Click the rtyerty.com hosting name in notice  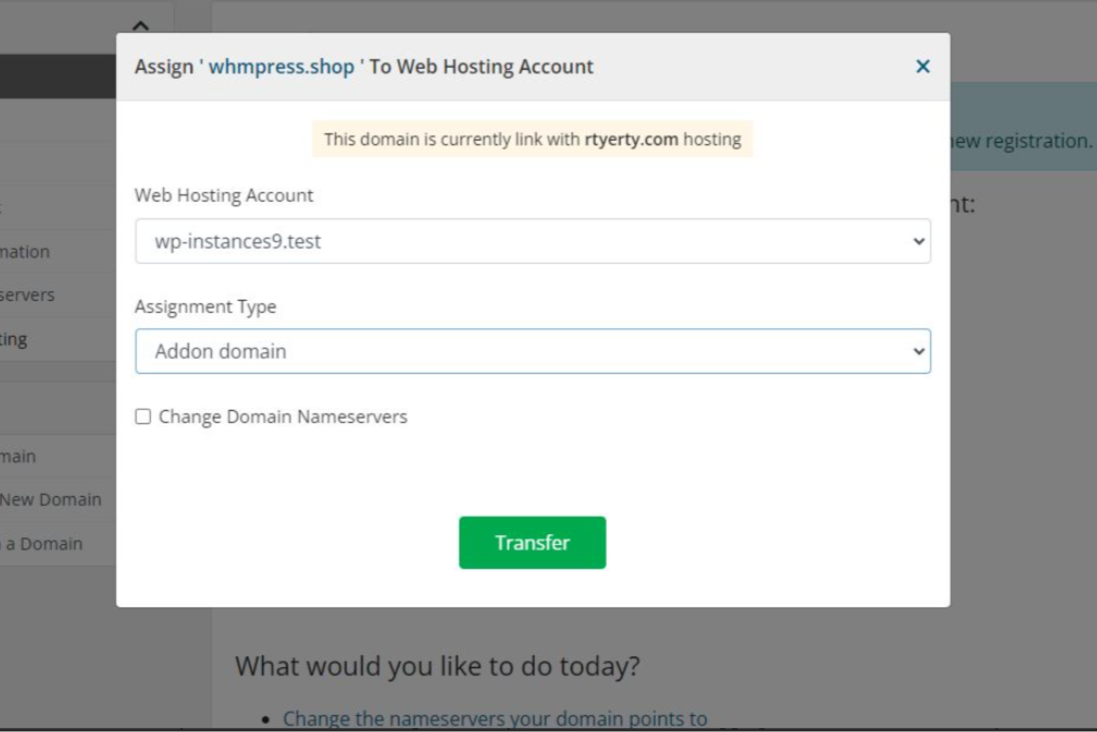(631, 139)
